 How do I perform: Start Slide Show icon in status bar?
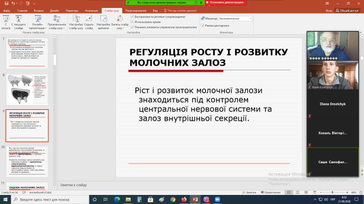point(315,193)
